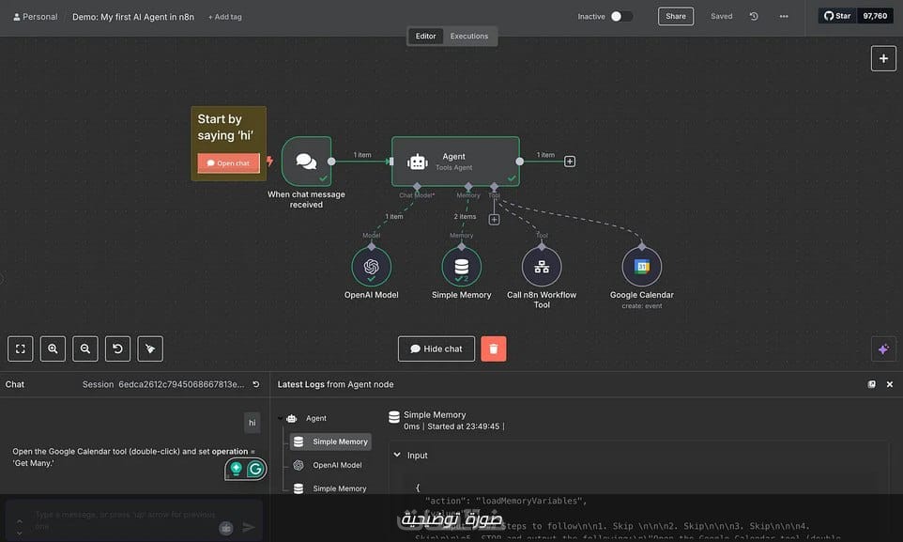Select the Call n8n Workflow Tool node

pyautogui.click(x=542, y=267)
